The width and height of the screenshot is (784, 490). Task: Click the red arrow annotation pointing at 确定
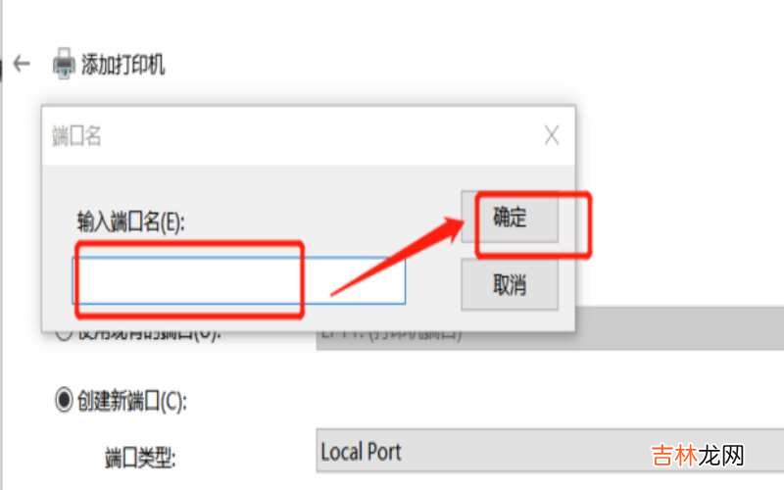point(398,256)
